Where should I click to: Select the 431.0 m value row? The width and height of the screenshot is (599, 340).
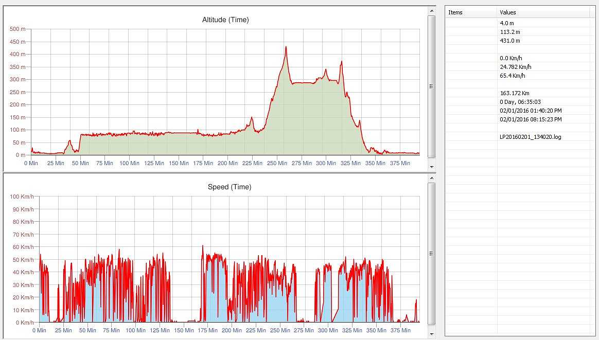(510, 41)
